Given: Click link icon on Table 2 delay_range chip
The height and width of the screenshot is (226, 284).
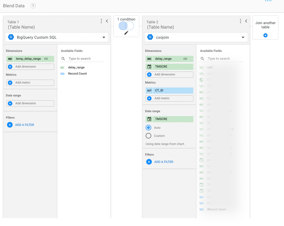Looking at the screenshot, I should coord(185,59).
